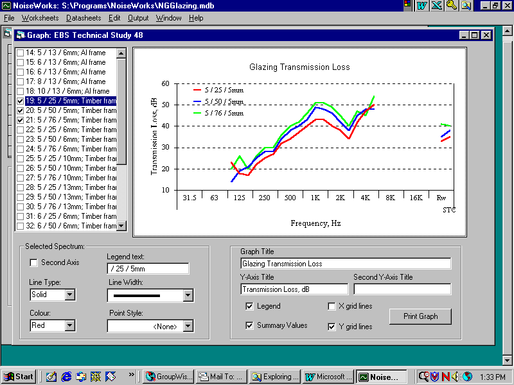Uncheck spectrum 19: 5/25/5mm Timber frame

(x=21, y=101)
